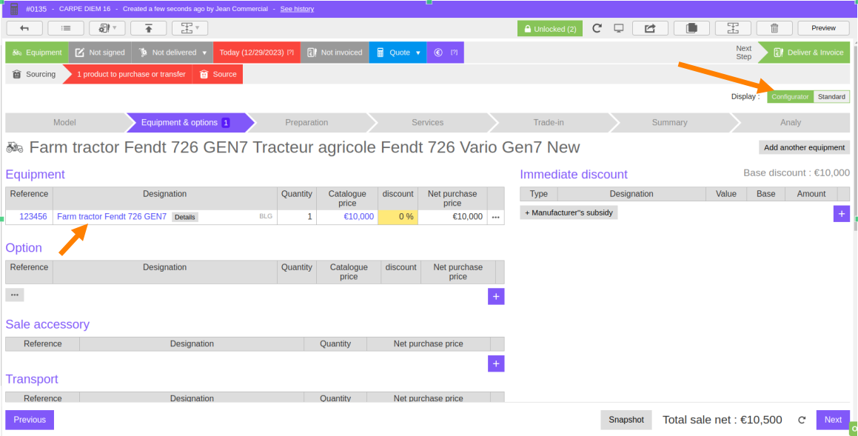This screenshot has height=436, width=858.
Task: Click the calculator icon in title bar
Action: click(14, 9)
